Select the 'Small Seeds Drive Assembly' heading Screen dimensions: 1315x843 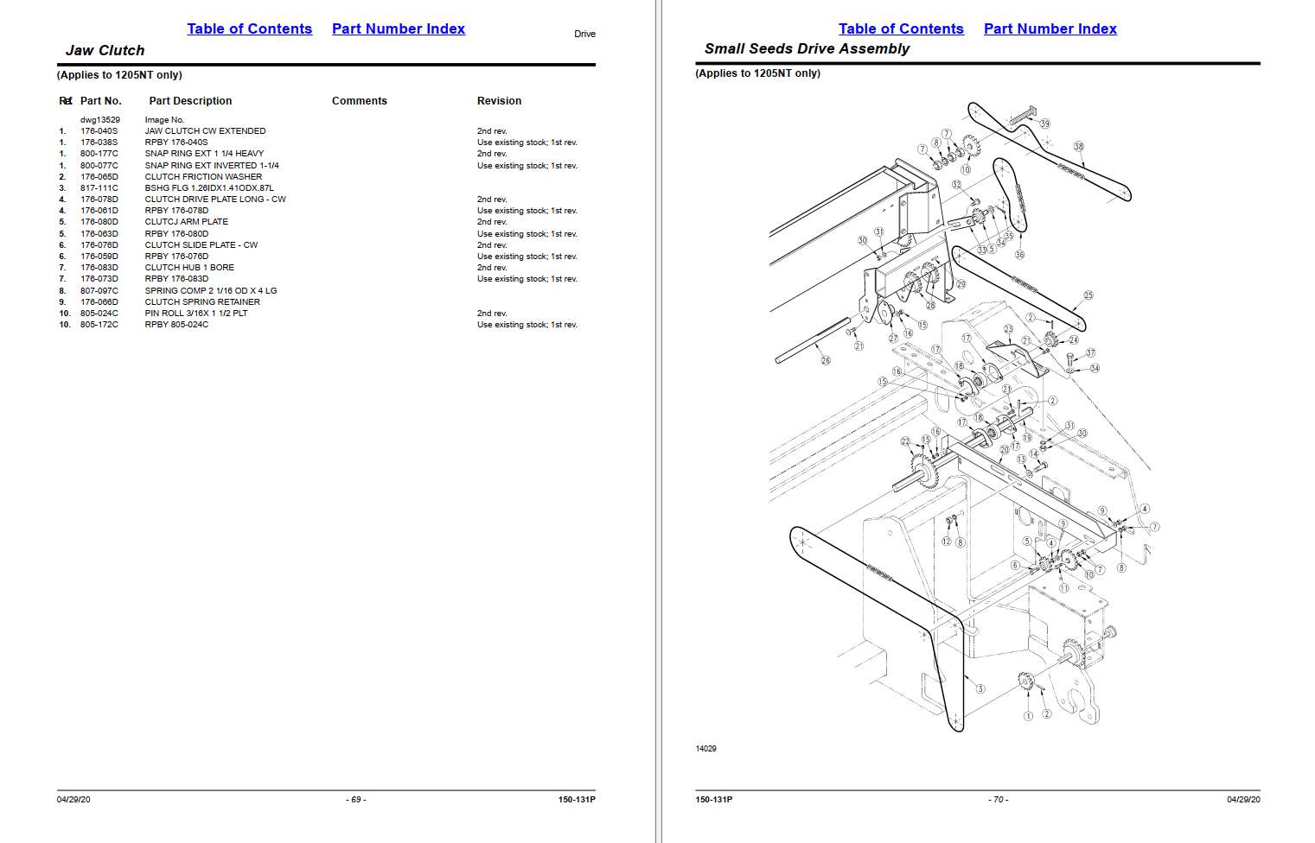[x=807, y=48]
